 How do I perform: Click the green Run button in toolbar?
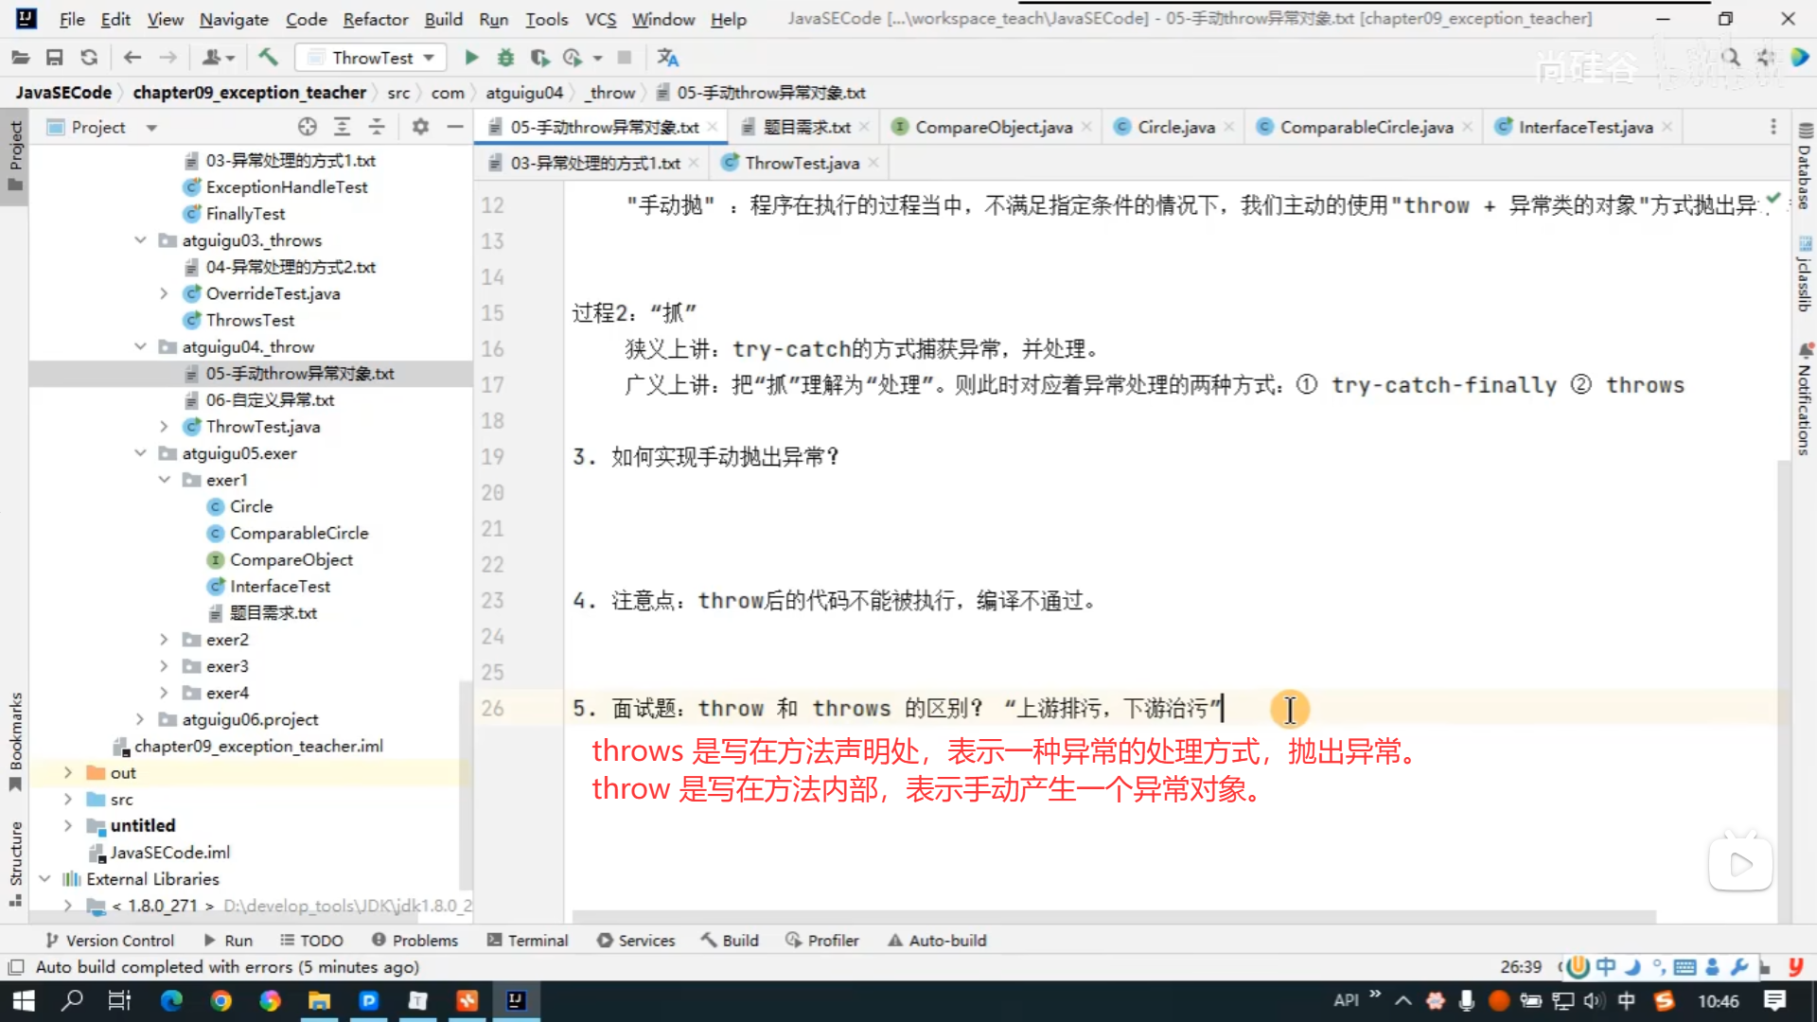(x=471, y=58)
